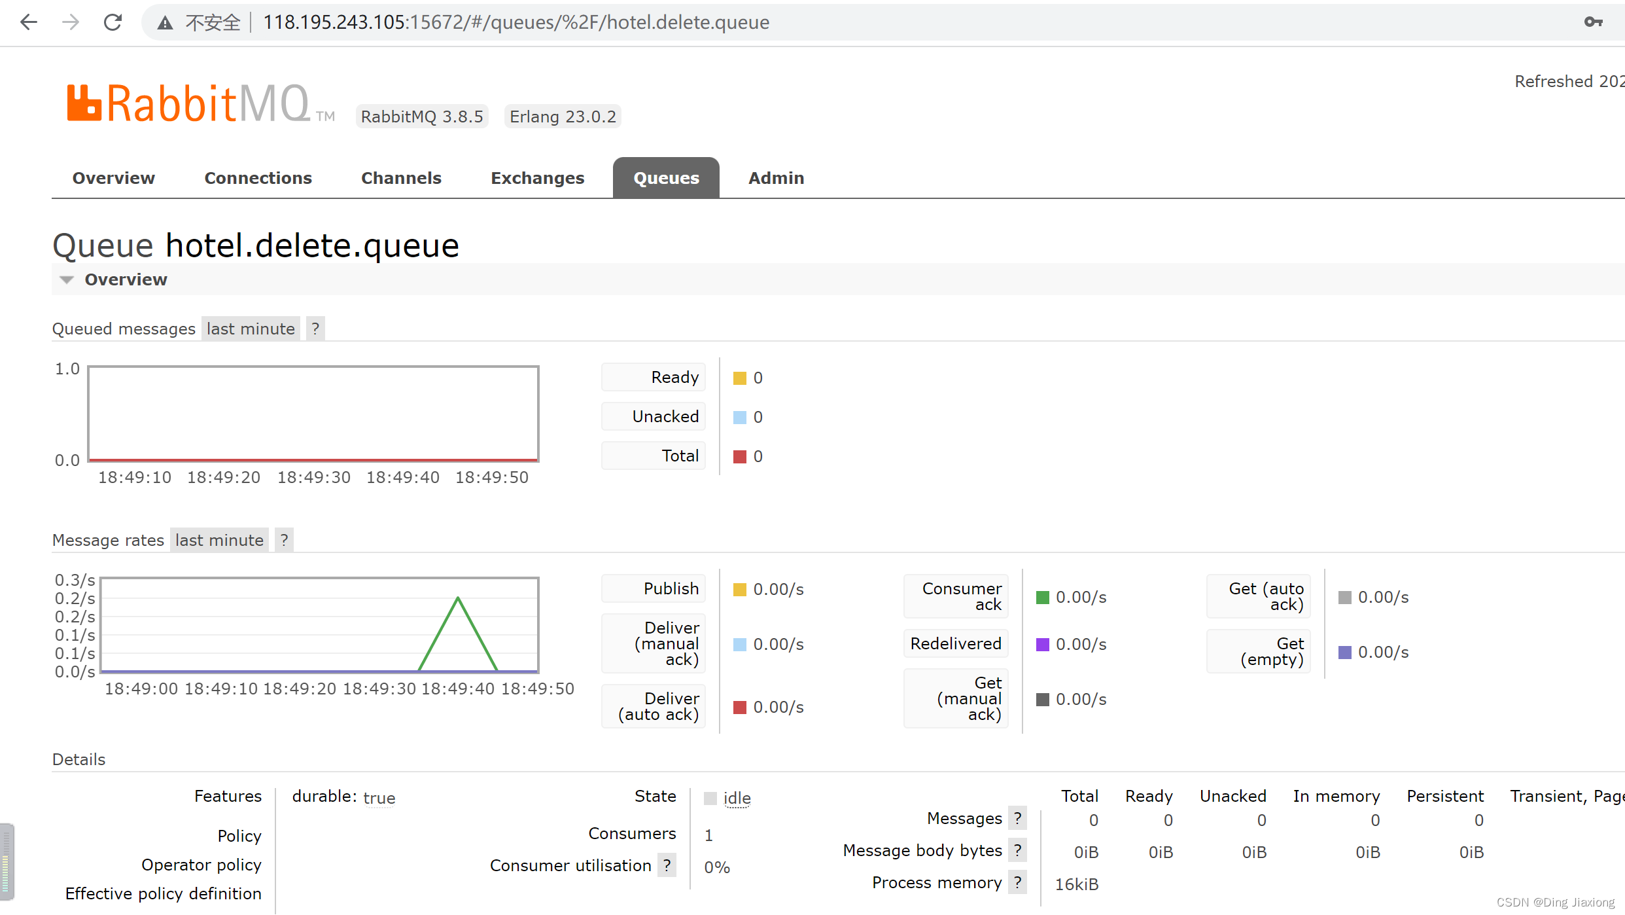
Task: Click the message rates chart
Action: (320, 625)
